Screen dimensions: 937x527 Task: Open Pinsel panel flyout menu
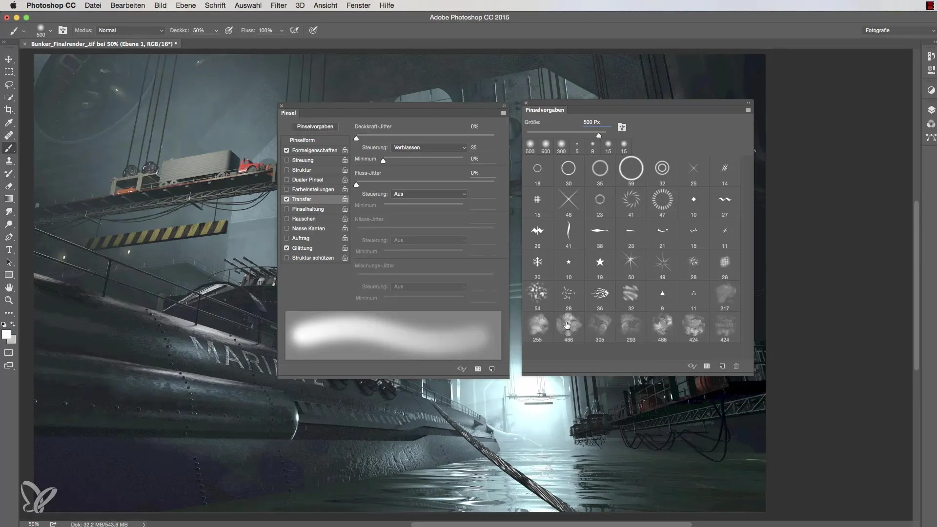coord(504,113)
